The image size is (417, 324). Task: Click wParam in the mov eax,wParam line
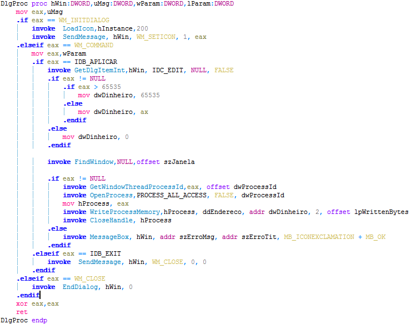pyautogui.click(x=74, y=53)
